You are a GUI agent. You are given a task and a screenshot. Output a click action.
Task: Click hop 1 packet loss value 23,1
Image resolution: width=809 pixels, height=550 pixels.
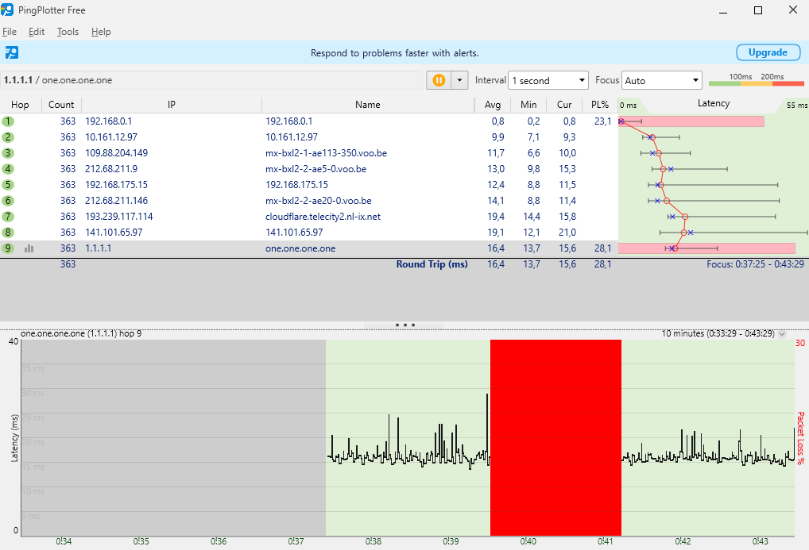(602, 121)
